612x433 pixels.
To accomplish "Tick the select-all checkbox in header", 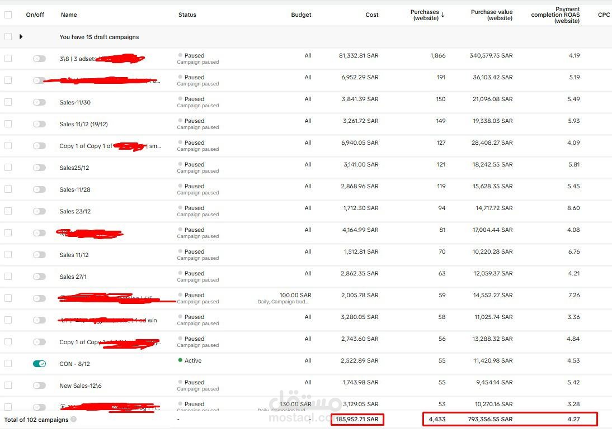I will (x=8, y=15).
